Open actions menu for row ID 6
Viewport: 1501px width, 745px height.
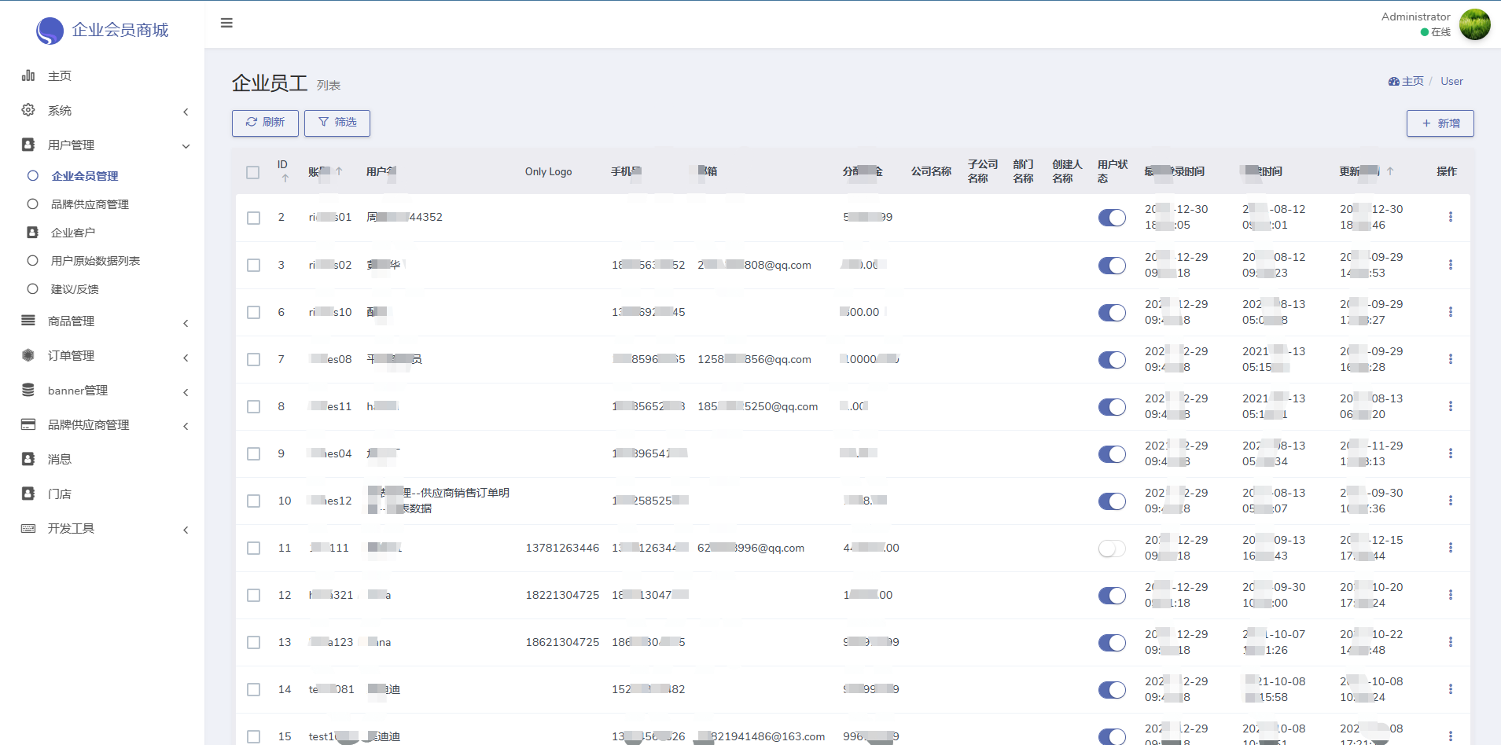(x=1450, y=312)
